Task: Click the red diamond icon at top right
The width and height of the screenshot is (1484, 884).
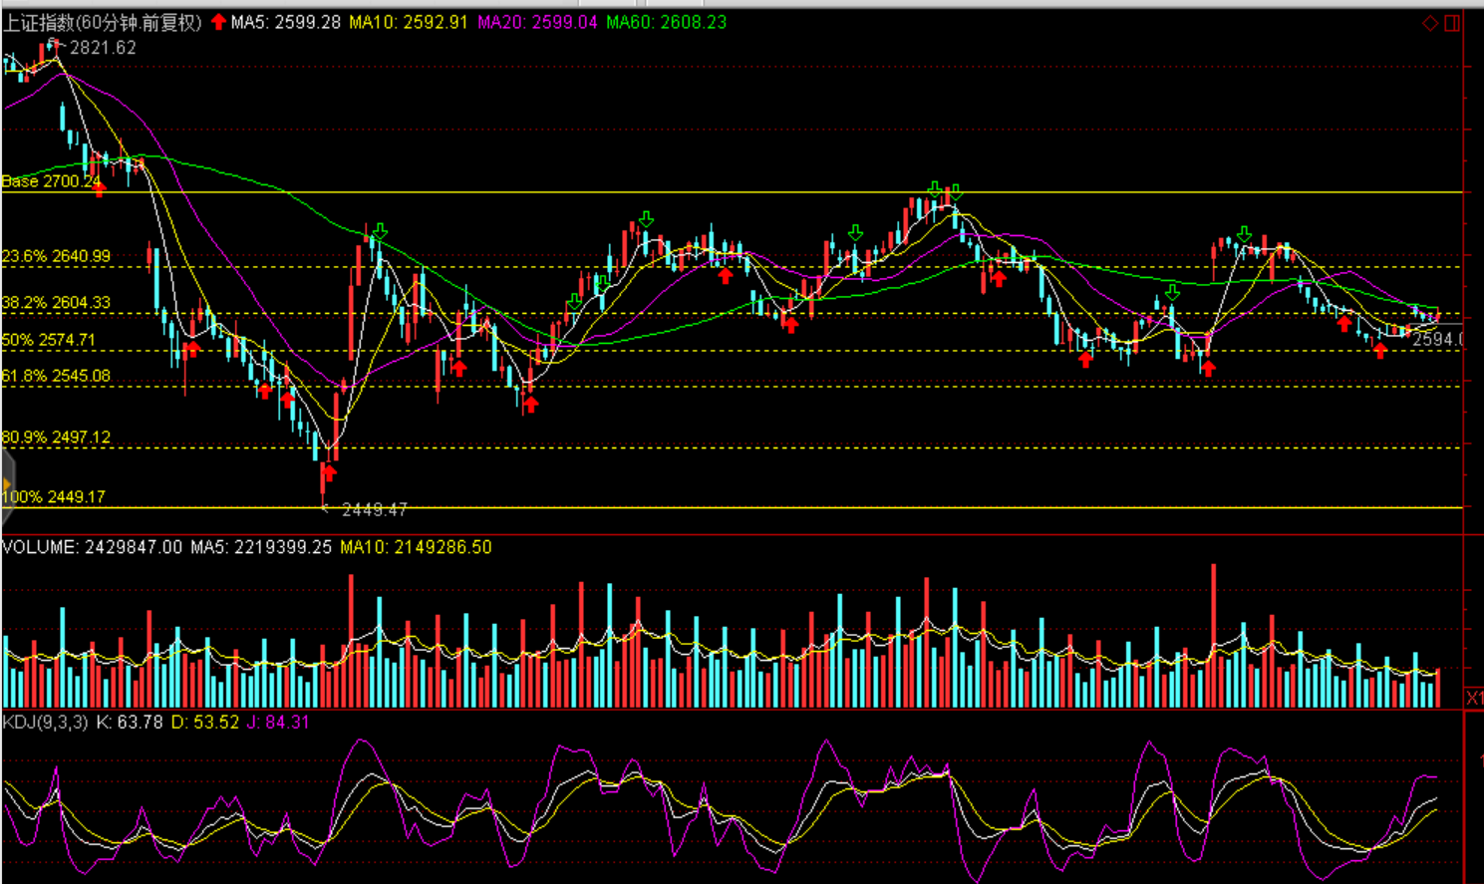Action: [1429, 23]
